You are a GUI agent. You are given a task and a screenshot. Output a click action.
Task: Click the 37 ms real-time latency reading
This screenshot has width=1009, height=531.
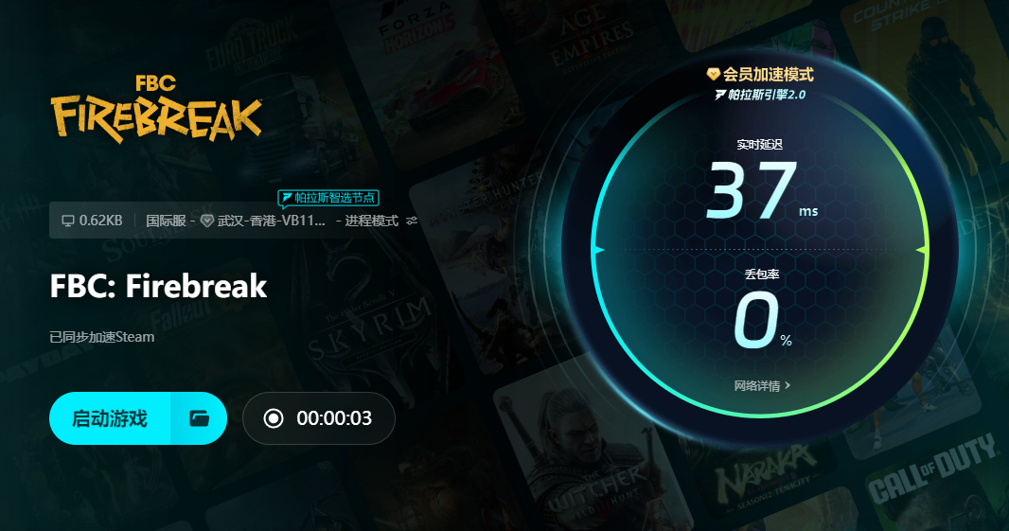761,190
